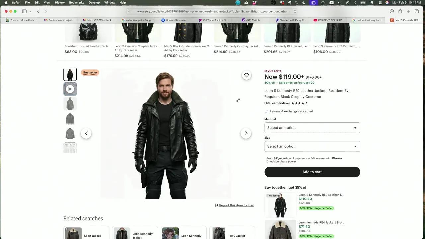Open Bluetooth menu bar icon
425x239 pixels.
tap(355, 3)
